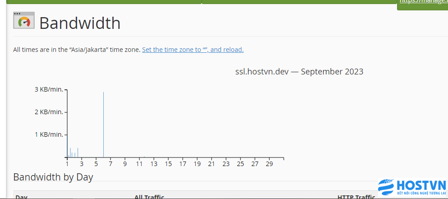Sort table by HTTP Traffic column header

[356, 197]
